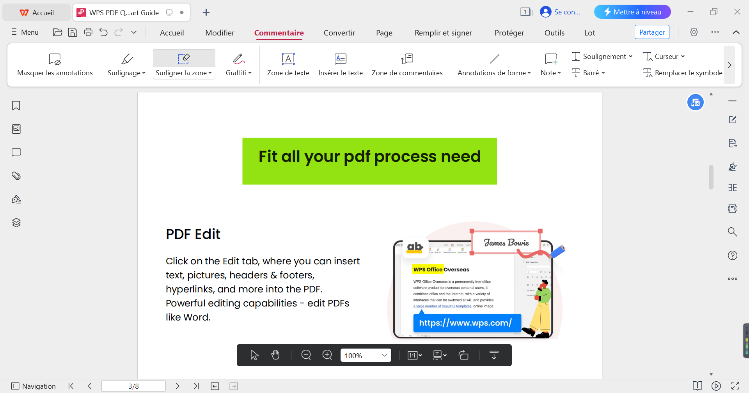Click Se connecter account button
Image resolution: width=749 pixels, height=393 pixels.
pos(560,12)
